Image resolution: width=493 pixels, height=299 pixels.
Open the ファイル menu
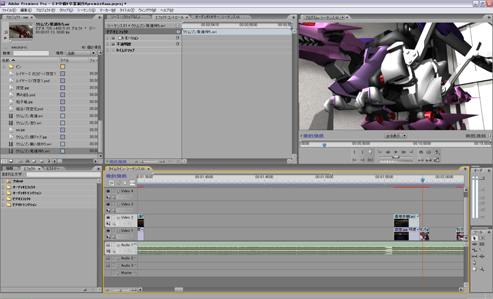(9, 10)
